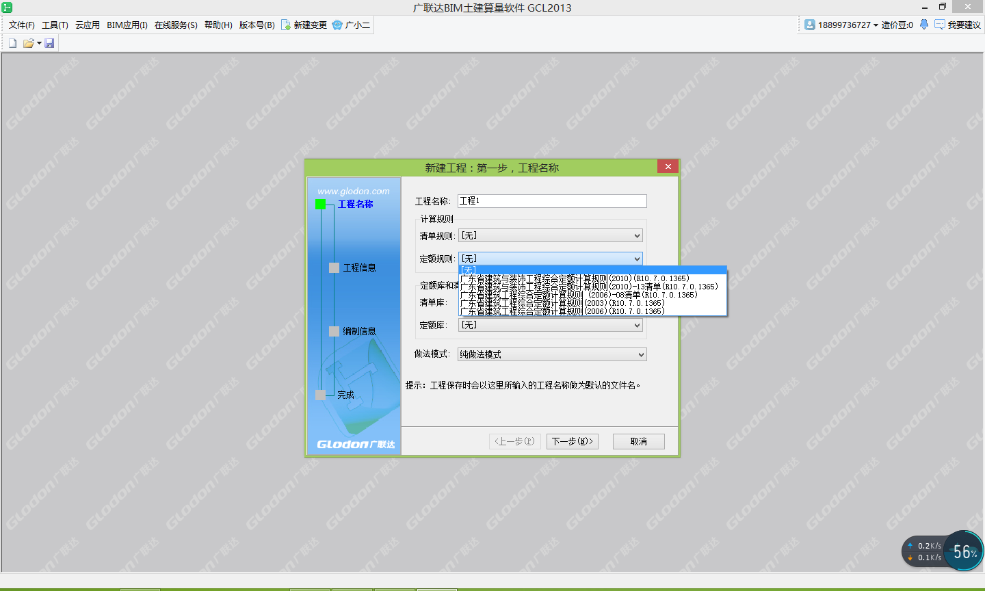Click the 我要建议 speech bubble icon

(x=940, y=25)
